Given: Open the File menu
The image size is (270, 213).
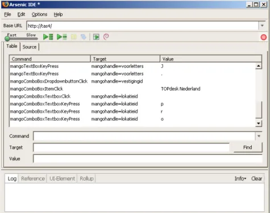Looking at the screenshot, I should (x=7, y=14).
